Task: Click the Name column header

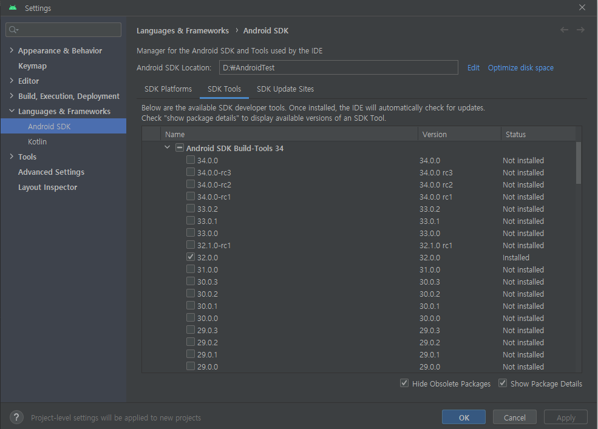Action: (290, 134)
